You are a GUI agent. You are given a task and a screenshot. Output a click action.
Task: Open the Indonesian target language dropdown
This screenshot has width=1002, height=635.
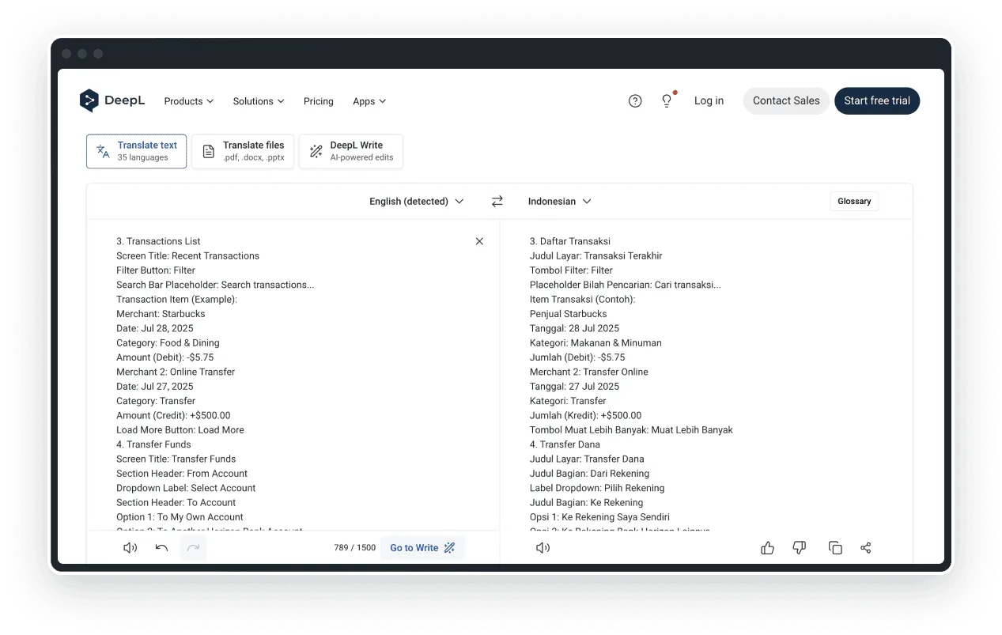pyautogui.click(x=559, y=201)
